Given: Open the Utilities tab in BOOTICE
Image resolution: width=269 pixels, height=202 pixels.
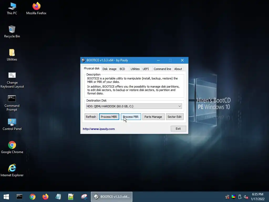Looking at the screenshot, I should [135, 69].
